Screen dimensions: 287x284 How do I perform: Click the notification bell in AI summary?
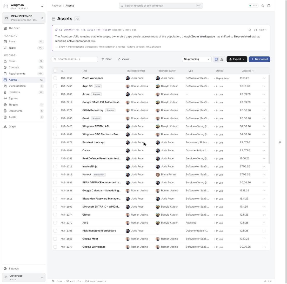click(x=250, y=30)
